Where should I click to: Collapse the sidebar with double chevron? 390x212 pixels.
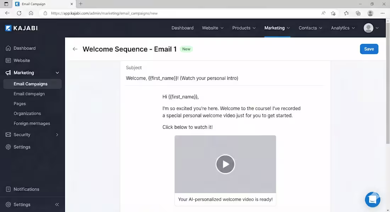pyautogui.click(x=57, y=205)
